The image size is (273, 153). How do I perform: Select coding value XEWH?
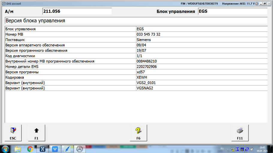pyautogui.click(x=142, y=77)
